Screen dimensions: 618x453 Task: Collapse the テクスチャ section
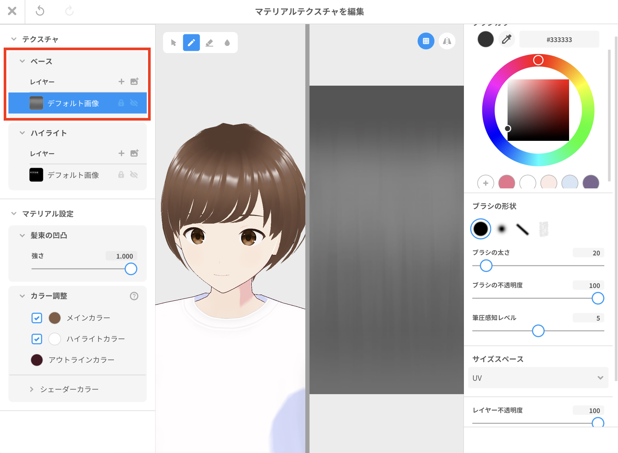pyautogui.click(x=14, y=39)
